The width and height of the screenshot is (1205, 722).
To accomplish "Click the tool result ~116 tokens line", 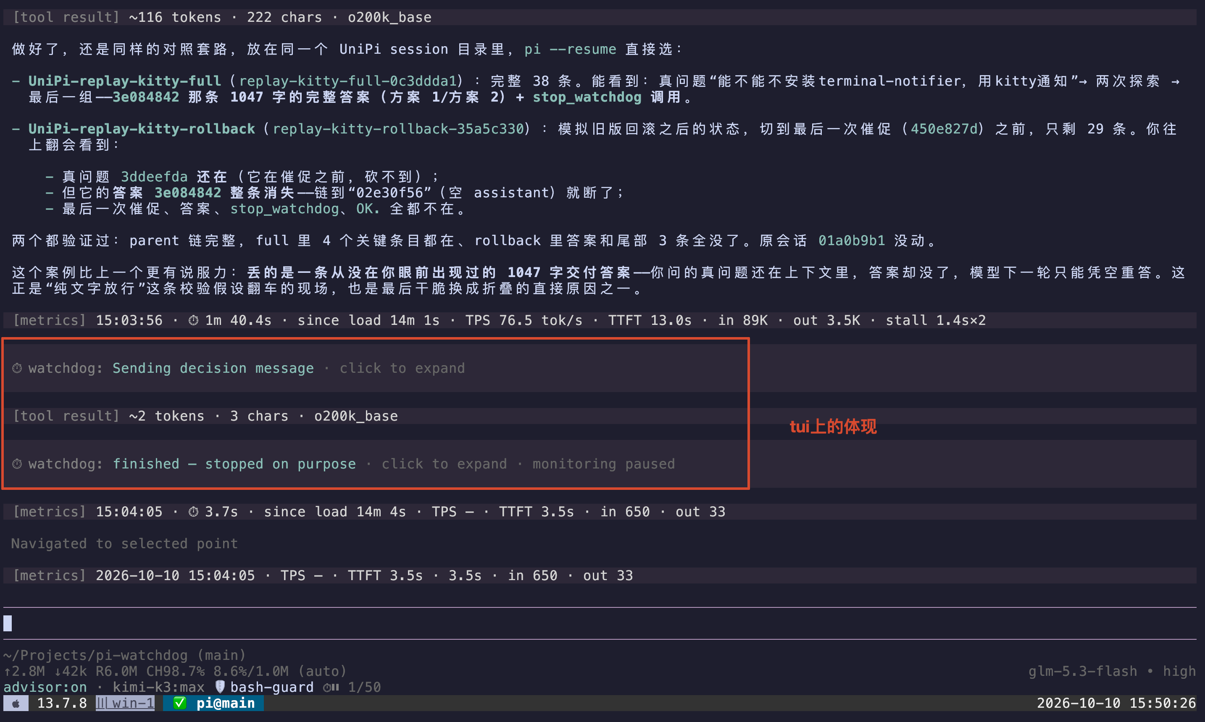I will [600, 18].
